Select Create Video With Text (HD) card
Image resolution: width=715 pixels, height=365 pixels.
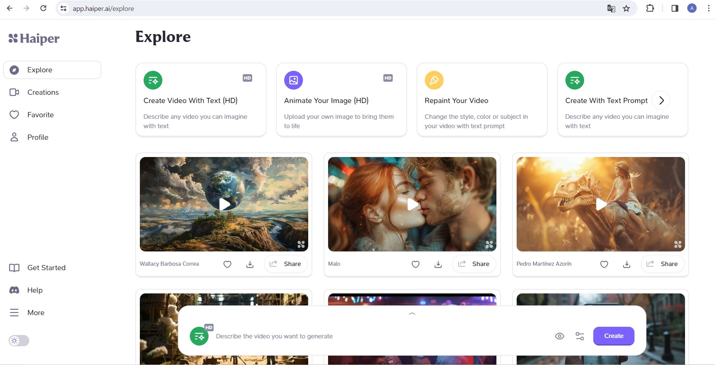201,100
